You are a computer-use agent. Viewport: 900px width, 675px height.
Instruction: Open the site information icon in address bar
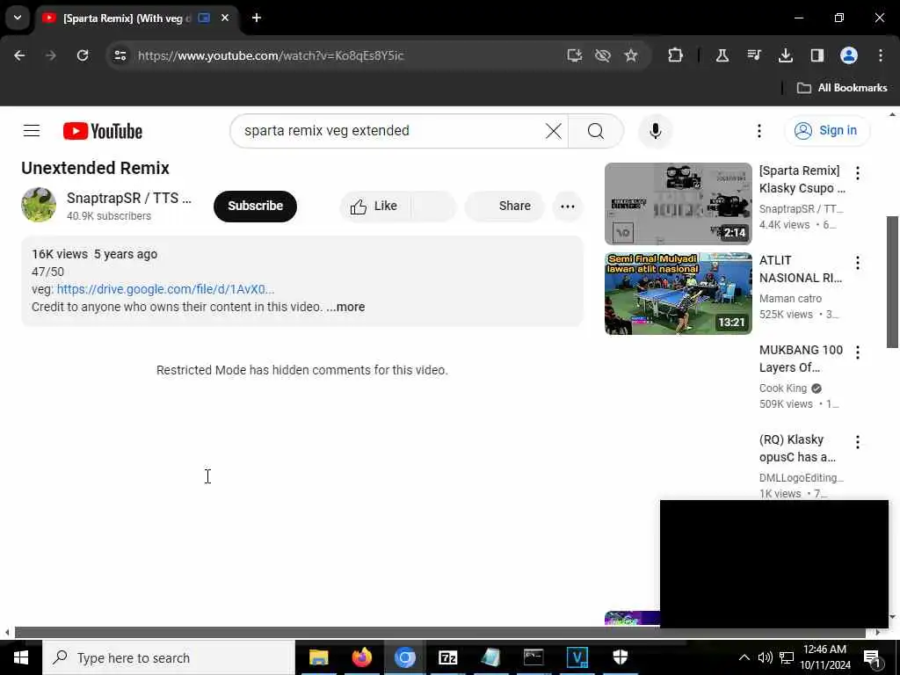120,55
